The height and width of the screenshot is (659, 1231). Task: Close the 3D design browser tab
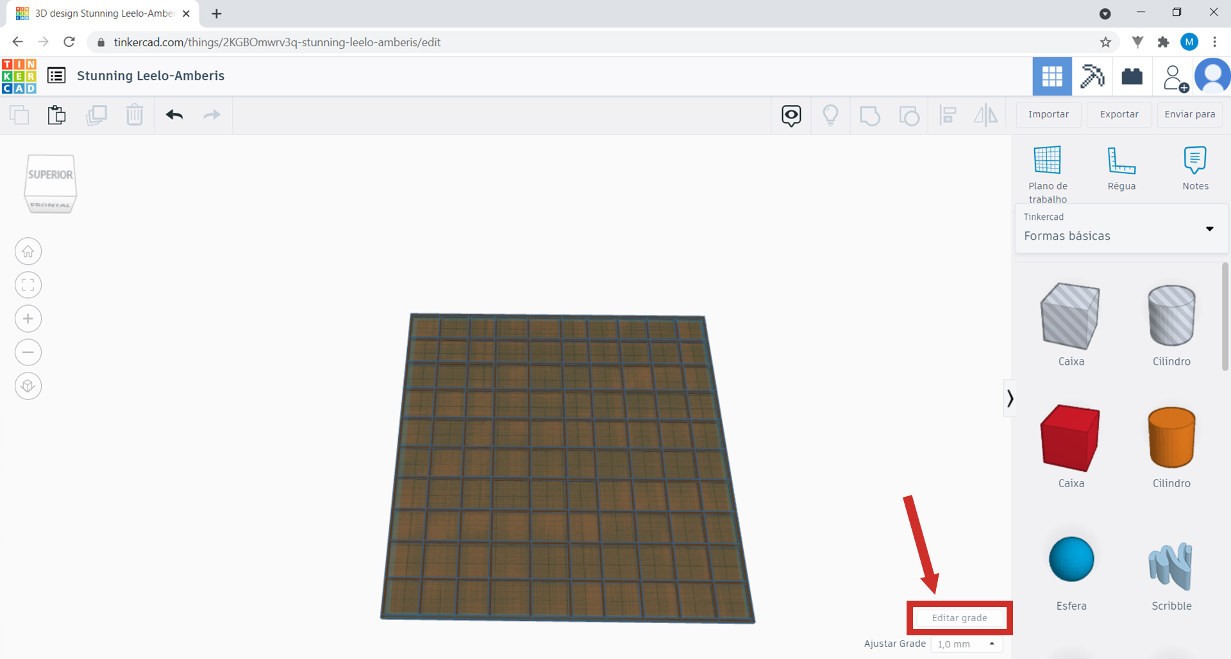click(186, 13)
